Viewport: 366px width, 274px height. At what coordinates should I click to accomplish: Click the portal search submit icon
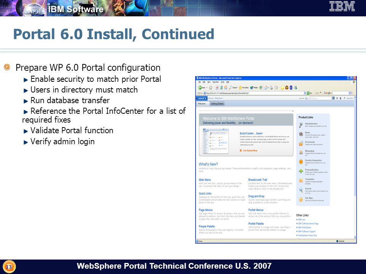pyautogui.click(x=333, y=98)
